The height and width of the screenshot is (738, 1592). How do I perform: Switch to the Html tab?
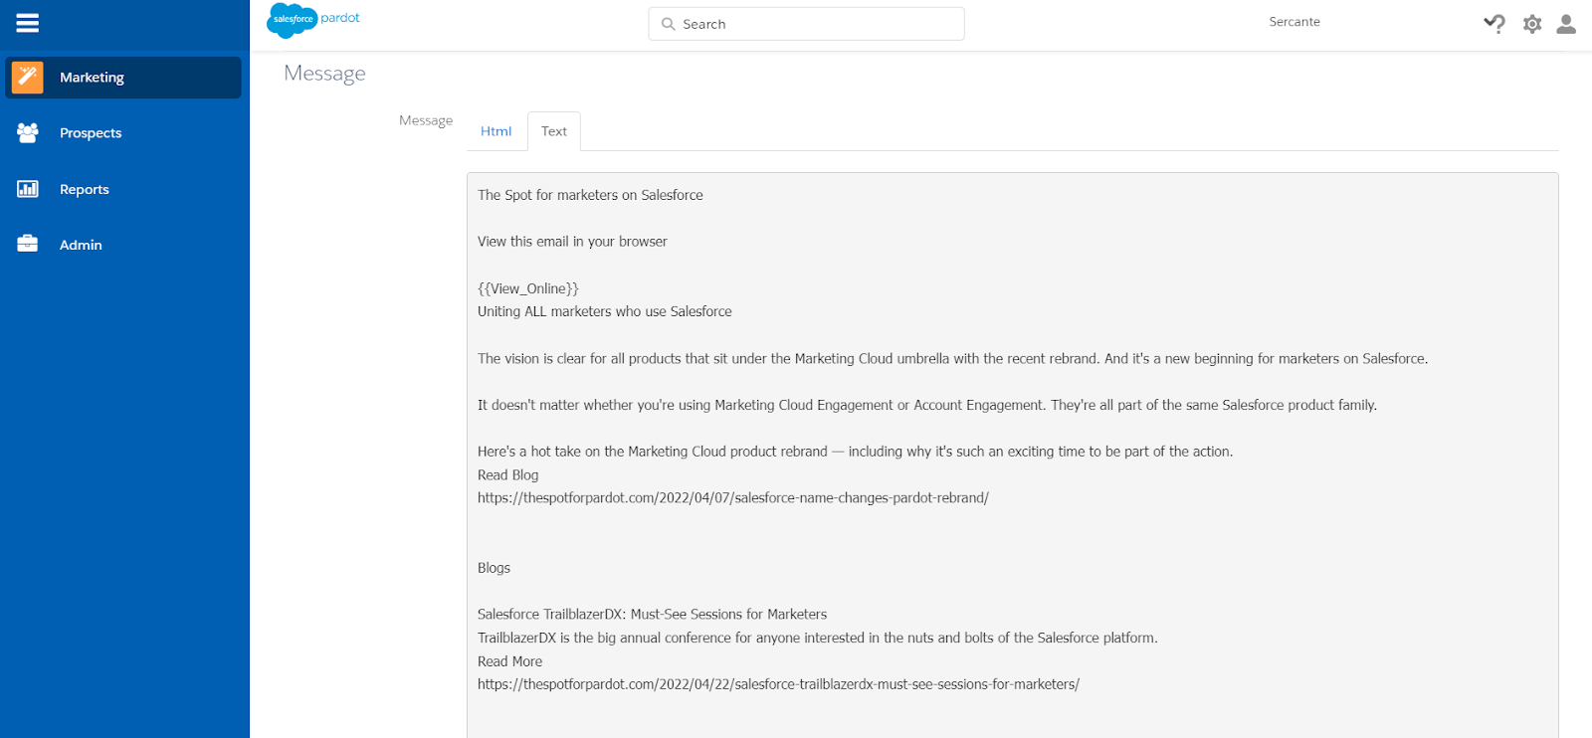click(x=496, y=131)
